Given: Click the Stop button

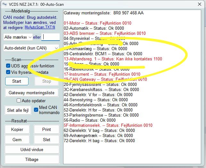Looking at the screenshot, I should coord(47,81).
